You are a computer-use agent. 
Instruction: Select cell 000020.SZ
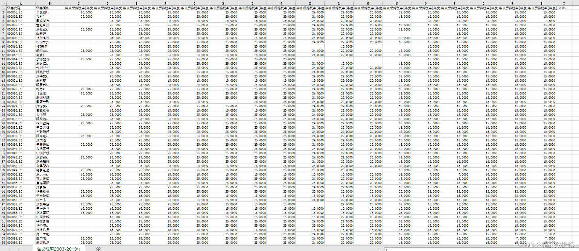pyautogui.click(x=21, y=76)
